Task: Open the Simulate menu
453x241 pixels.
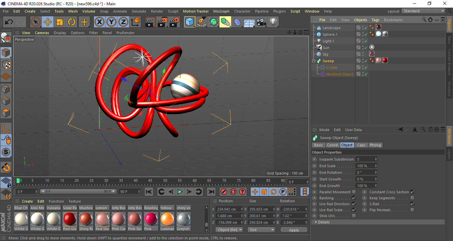Action: click(x=139, y=11)
